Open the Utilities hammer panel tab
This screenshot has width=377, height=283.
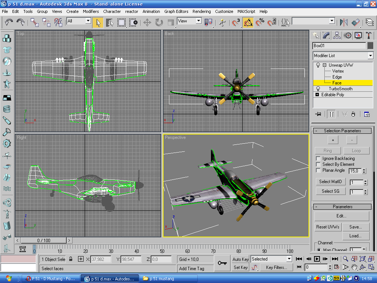click(369, 35)
